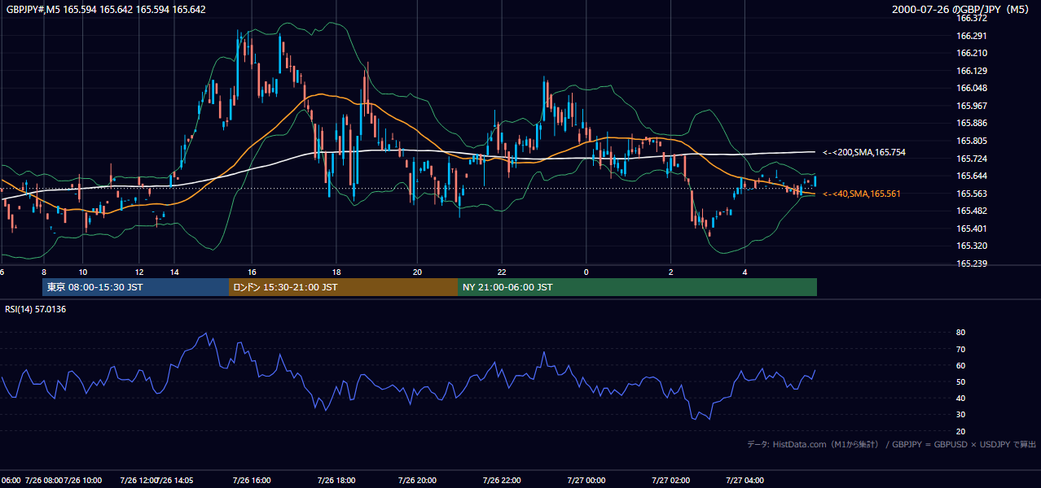Click RSI scale value 70

click(x=960, y=349)
